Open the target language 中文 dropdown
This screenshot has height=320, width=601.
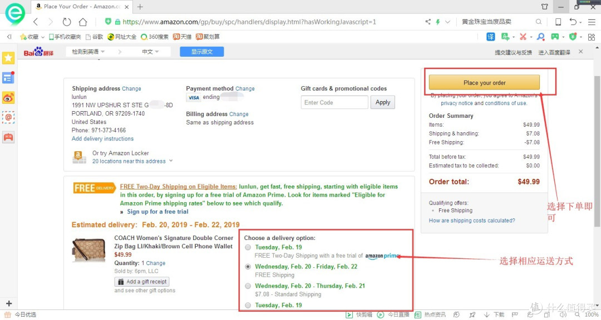point(150,52)
